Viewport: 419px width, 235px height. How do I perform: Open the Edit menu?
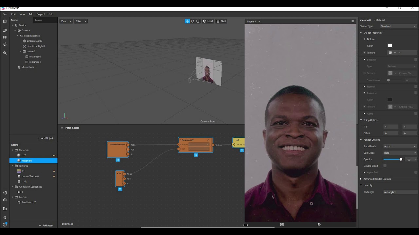13,14
